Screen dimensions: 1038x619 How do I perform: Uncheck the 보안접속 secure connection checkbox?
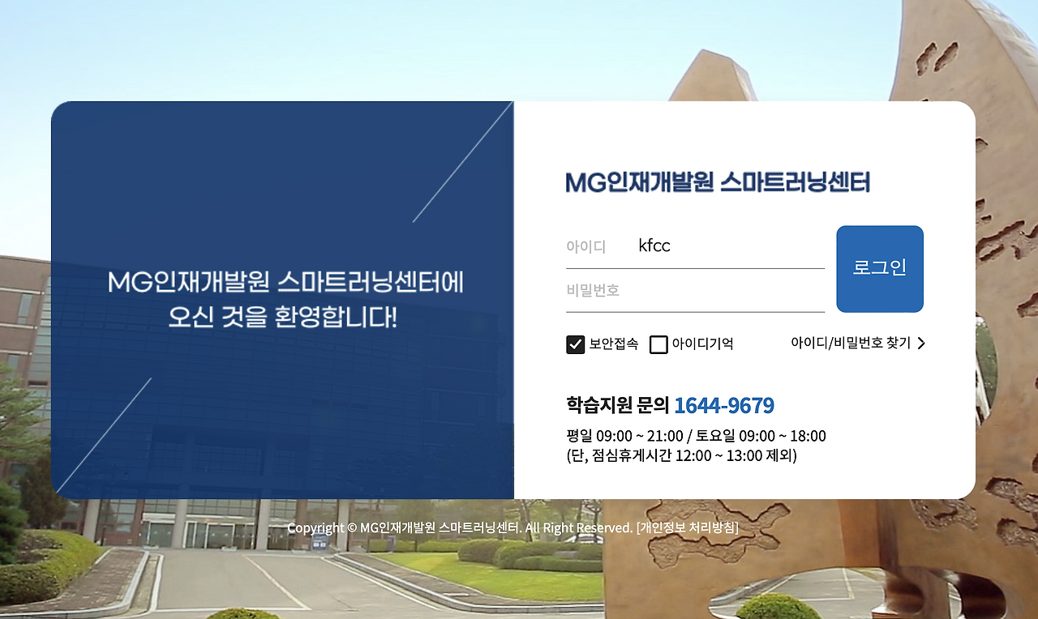click(575, 344)
